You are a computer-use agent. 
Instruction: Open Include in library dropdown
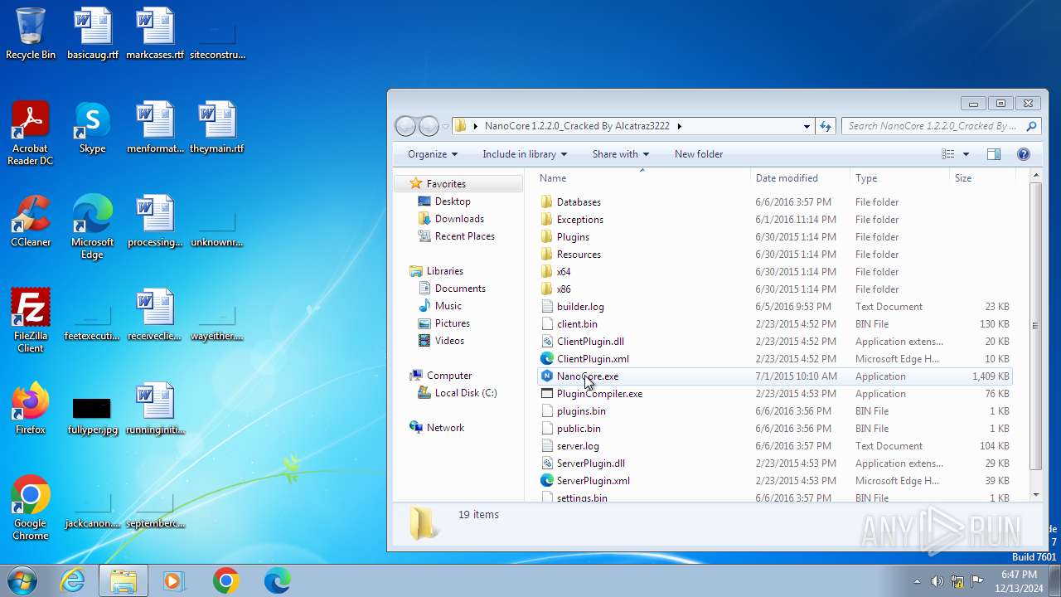click(x=525, y=154)
